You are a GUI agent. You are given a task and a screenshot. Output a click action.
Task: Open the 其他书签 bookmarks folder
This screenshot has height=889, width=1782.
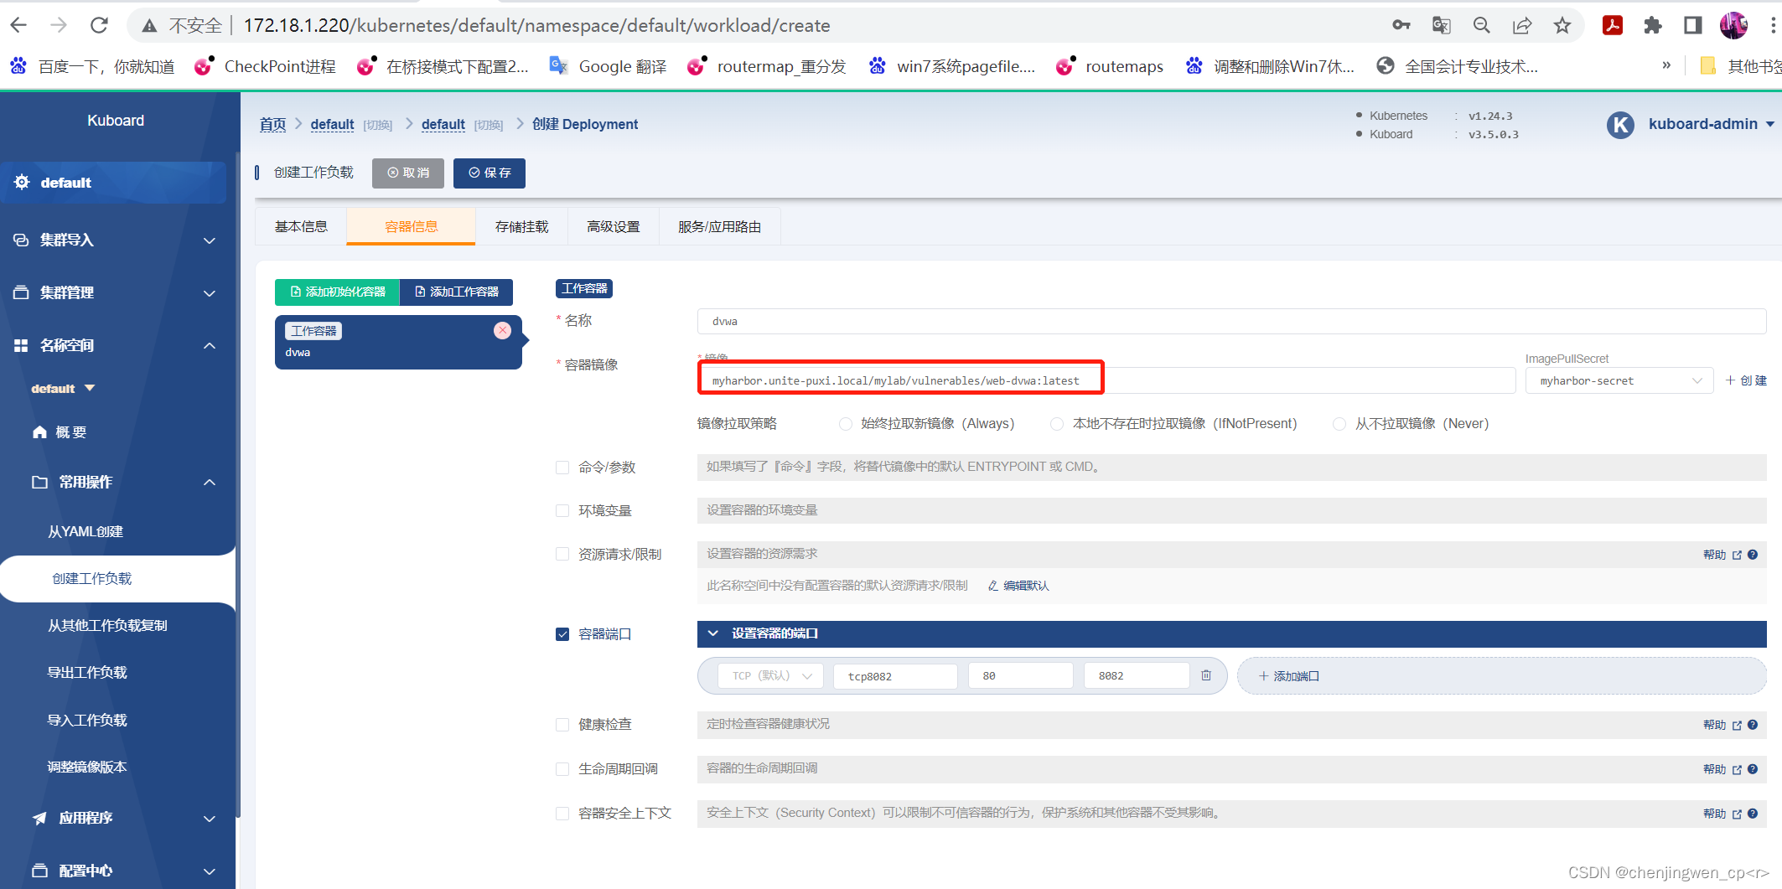[1741, 66]
